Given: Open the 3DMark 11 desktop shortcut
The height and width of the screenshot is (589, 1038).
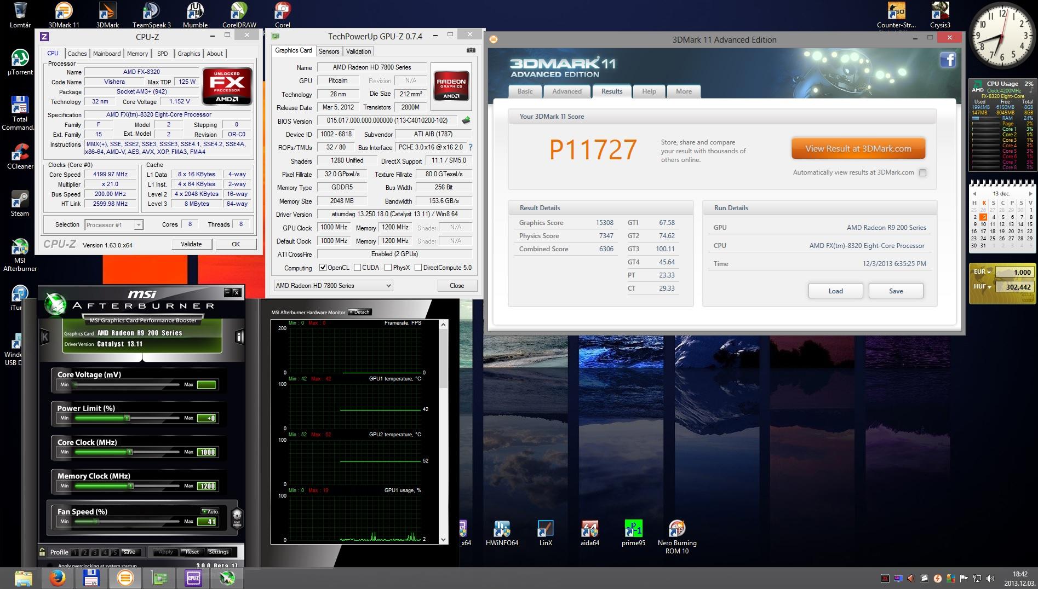Looking at the screenshot, I should click(x=64, y=15).
